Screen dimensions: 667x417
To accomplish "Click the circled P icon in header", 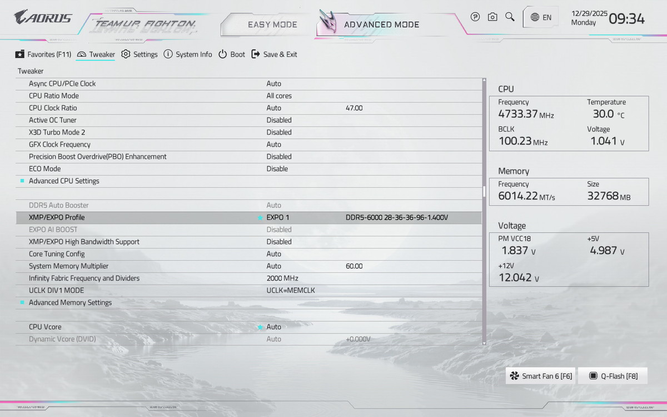I will pos(475,17).
